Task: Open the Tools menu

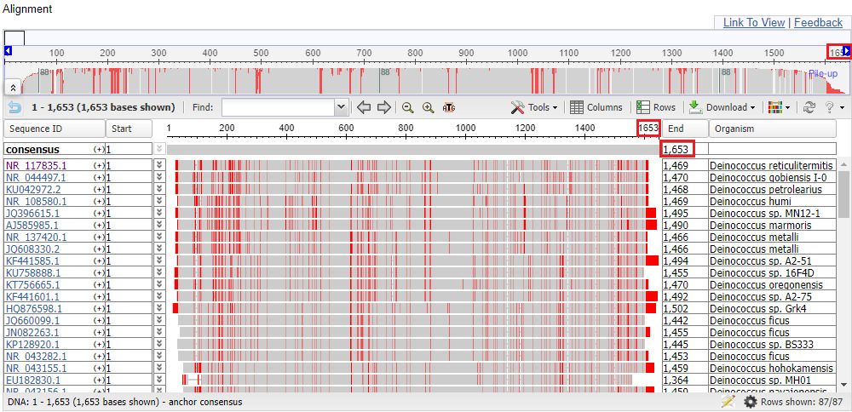Action: pos(534,107)
